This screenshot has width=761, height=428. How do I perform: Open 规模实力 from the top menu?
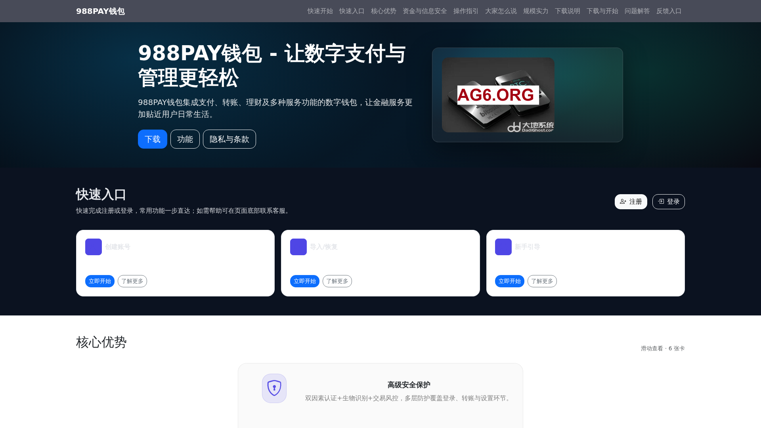[x=536, y=11]
